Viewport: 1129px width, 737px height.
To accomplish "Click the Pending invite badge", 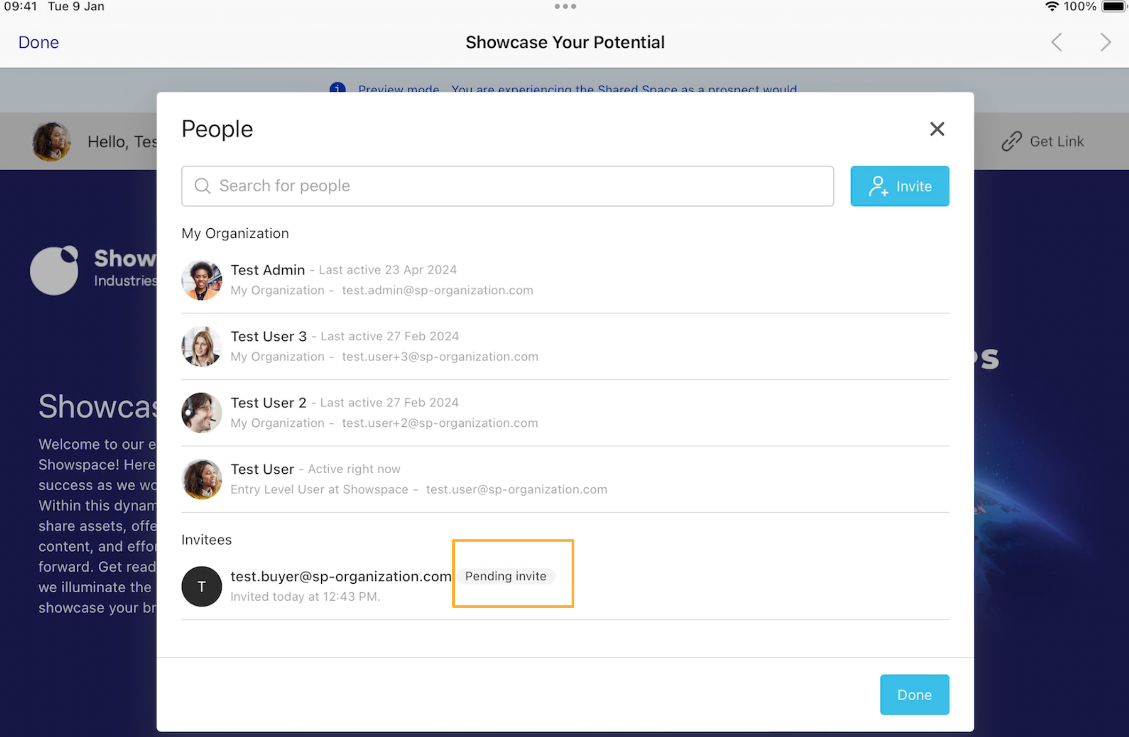I will tap(506, 576).
